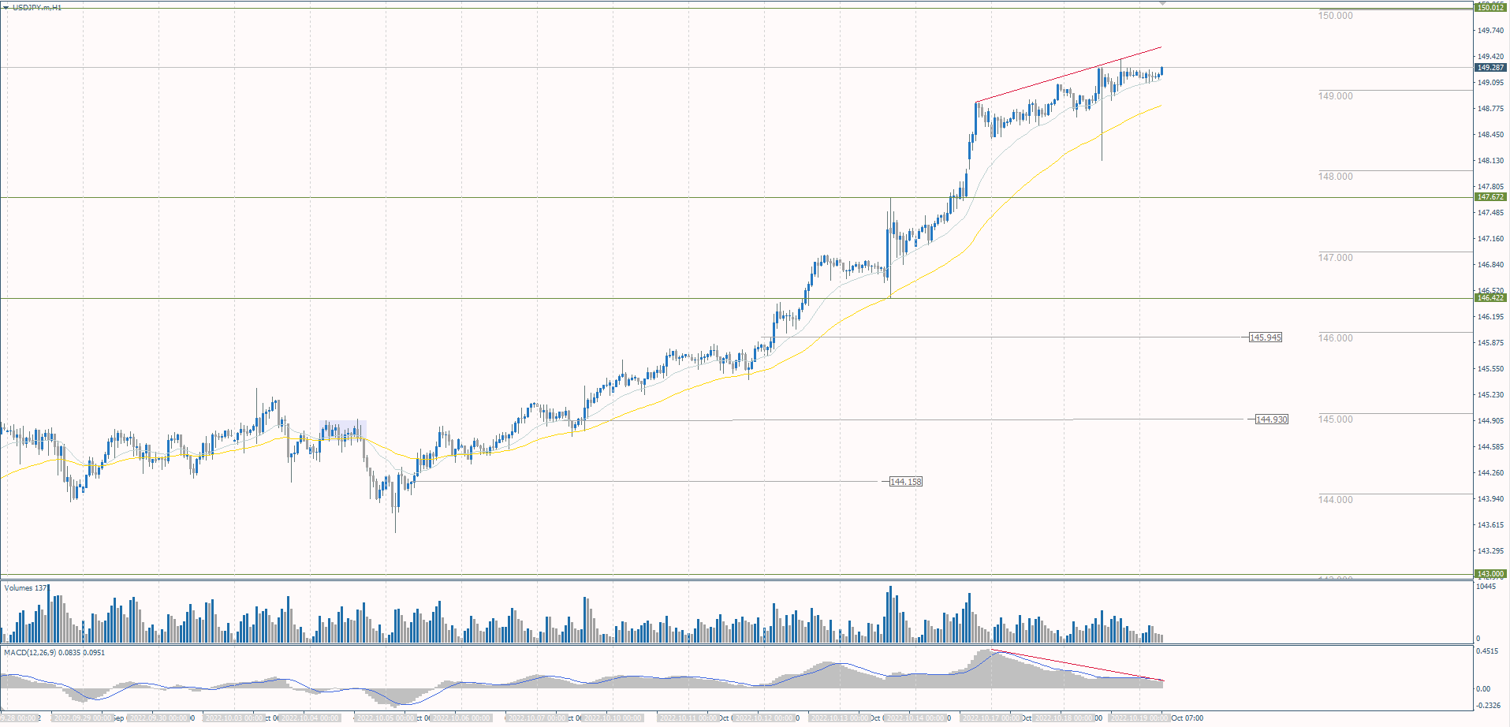Select the 147.672 green level price tag
Image resolution: width=1510 pixels, height=727 pixels.
coord(1489,197)
